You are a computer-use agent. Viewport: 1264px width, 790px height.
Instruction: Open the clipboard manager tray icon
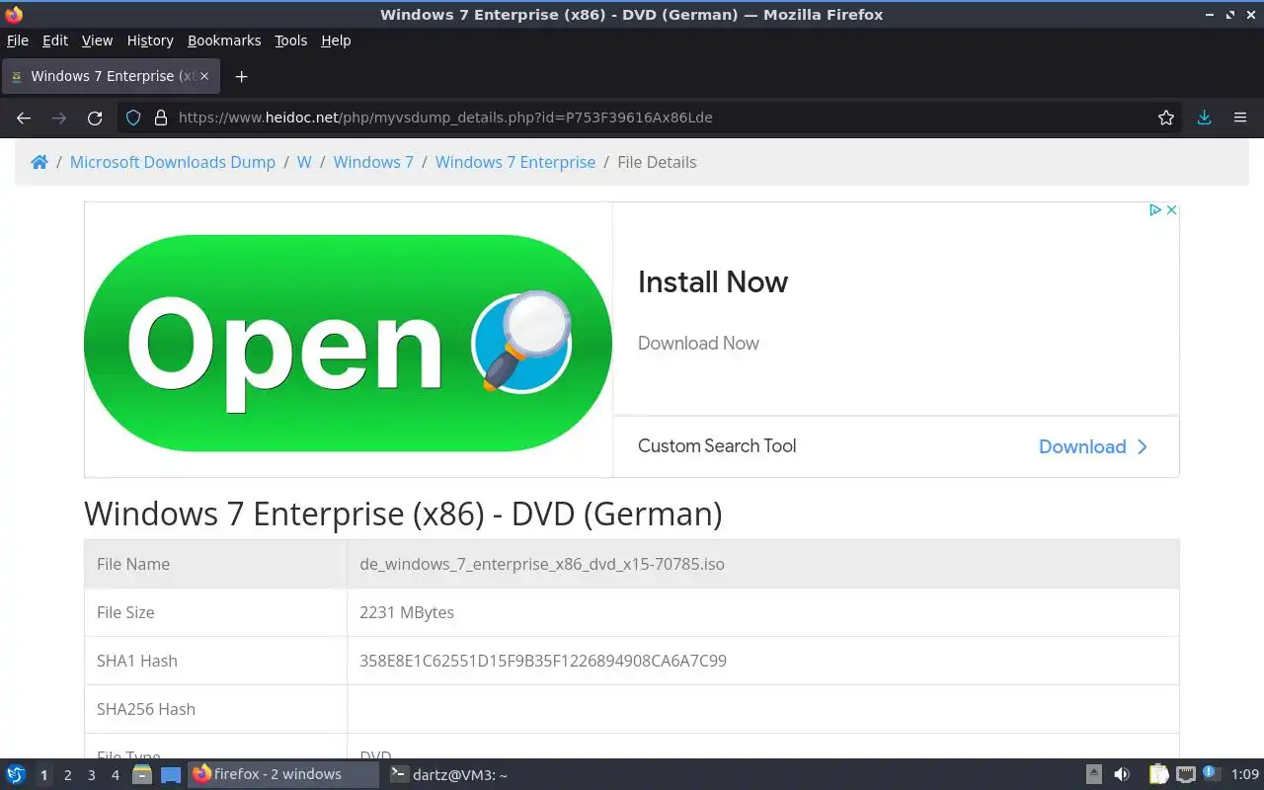point(1158,775)
